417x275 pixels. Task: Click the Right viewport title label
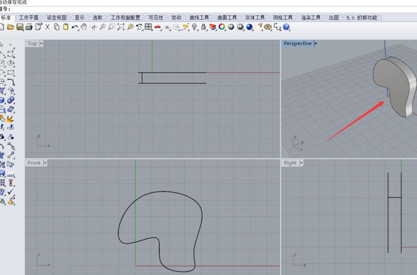point(290,163)
